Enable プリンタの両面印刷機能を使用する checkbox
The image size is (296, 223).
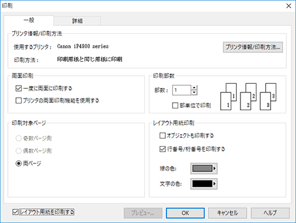tap(18, 100)
